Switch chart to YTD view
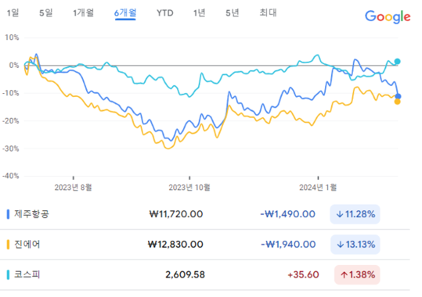Image resolution: width=422 pixels, height=297 pixels. pos(165,13)
